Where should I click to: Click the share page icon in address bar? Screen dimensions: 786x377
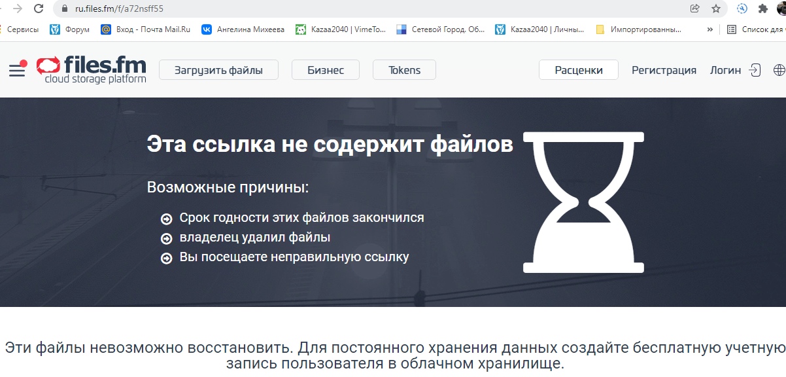(694, 9)
